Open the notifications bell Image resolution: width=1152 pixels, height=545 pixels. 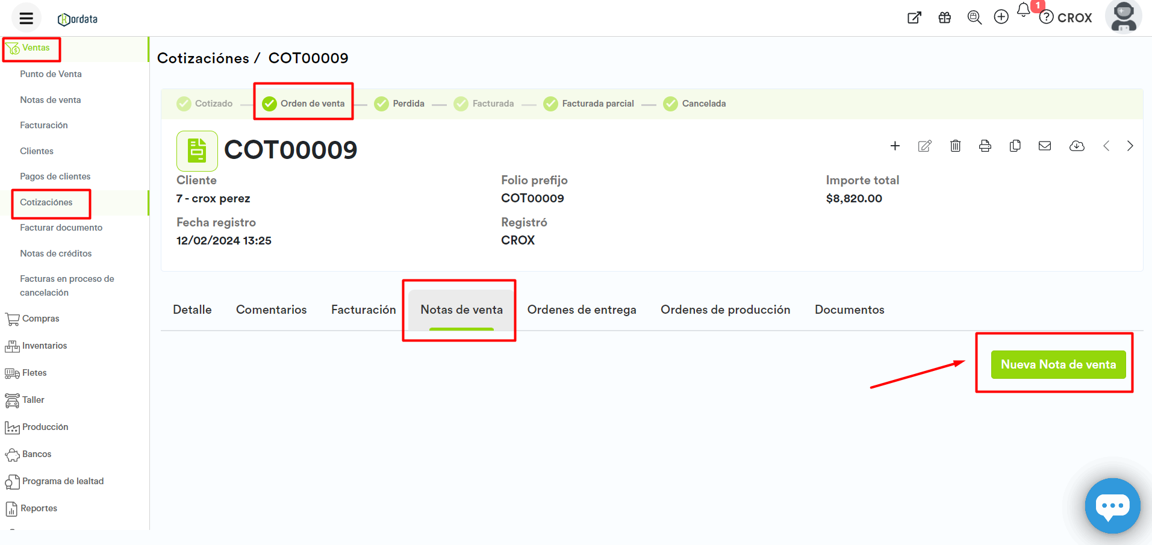[1023, 10]
